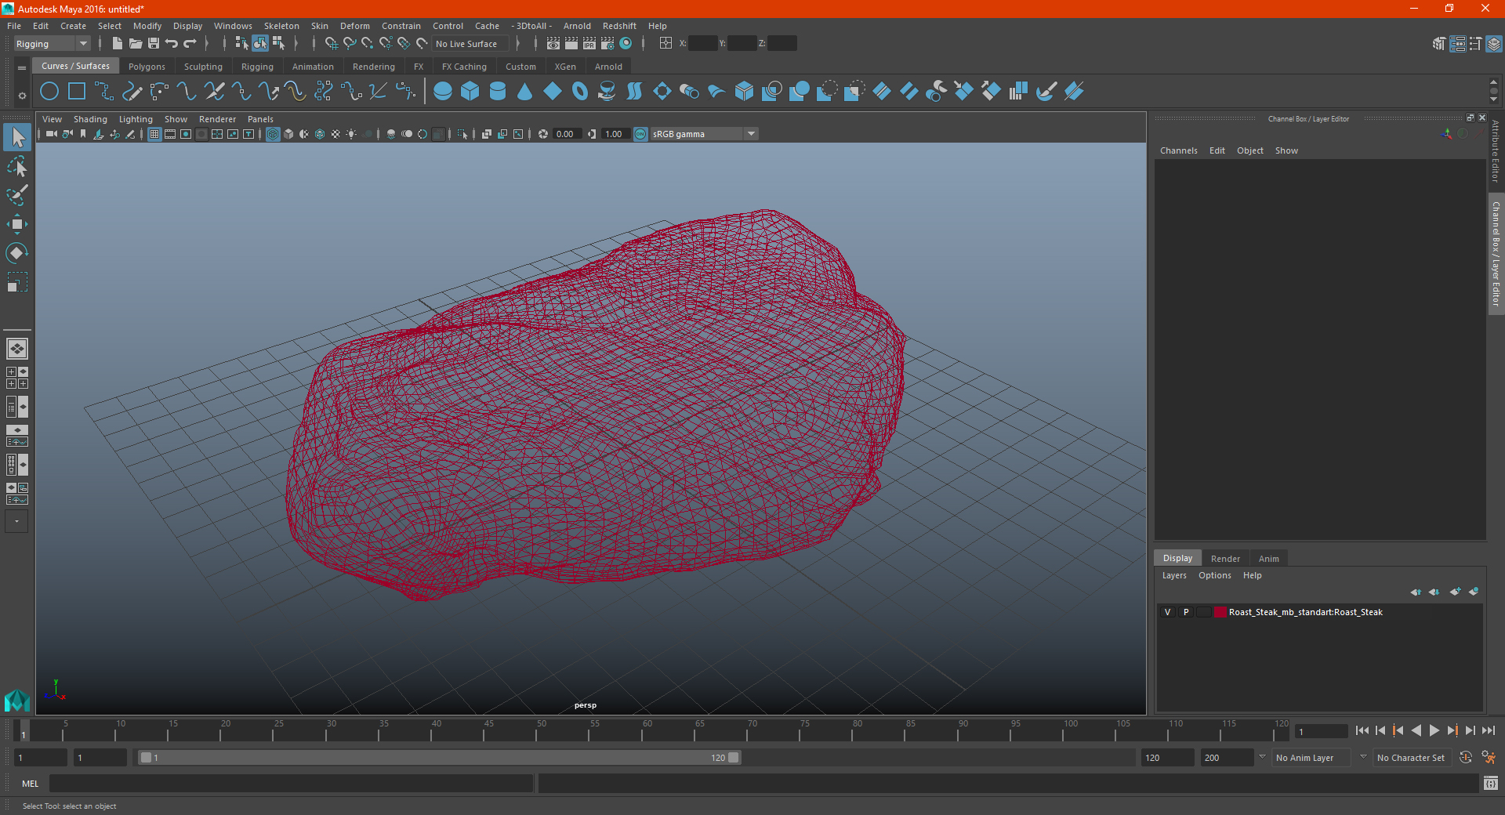Click the No Live Surface button
The height and width of the screenshot is (815, 1505).
click(x=471, y=44)
